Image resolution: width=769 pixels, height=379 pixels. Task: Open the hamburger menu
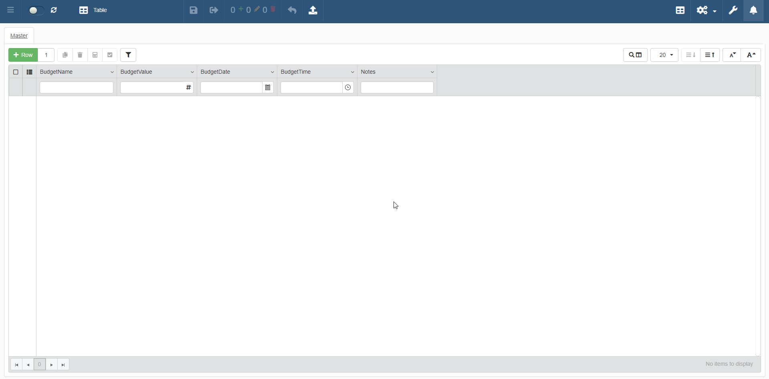point(11,10)
